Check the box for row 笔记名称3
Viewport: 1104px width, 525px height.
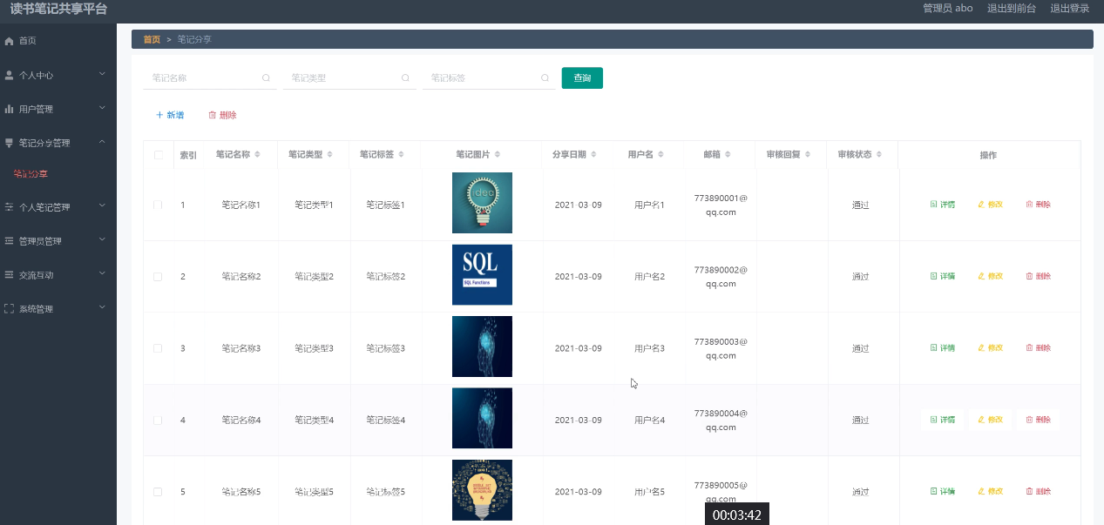[158, 347]
